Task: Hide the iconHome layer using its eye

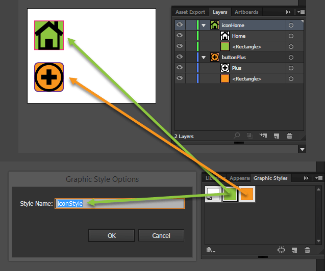Action: [x=179, y=25]
